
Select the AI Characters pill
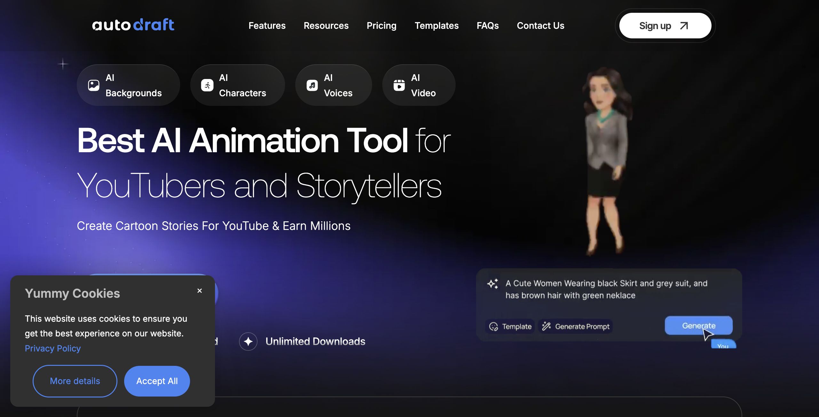point(237,85)
